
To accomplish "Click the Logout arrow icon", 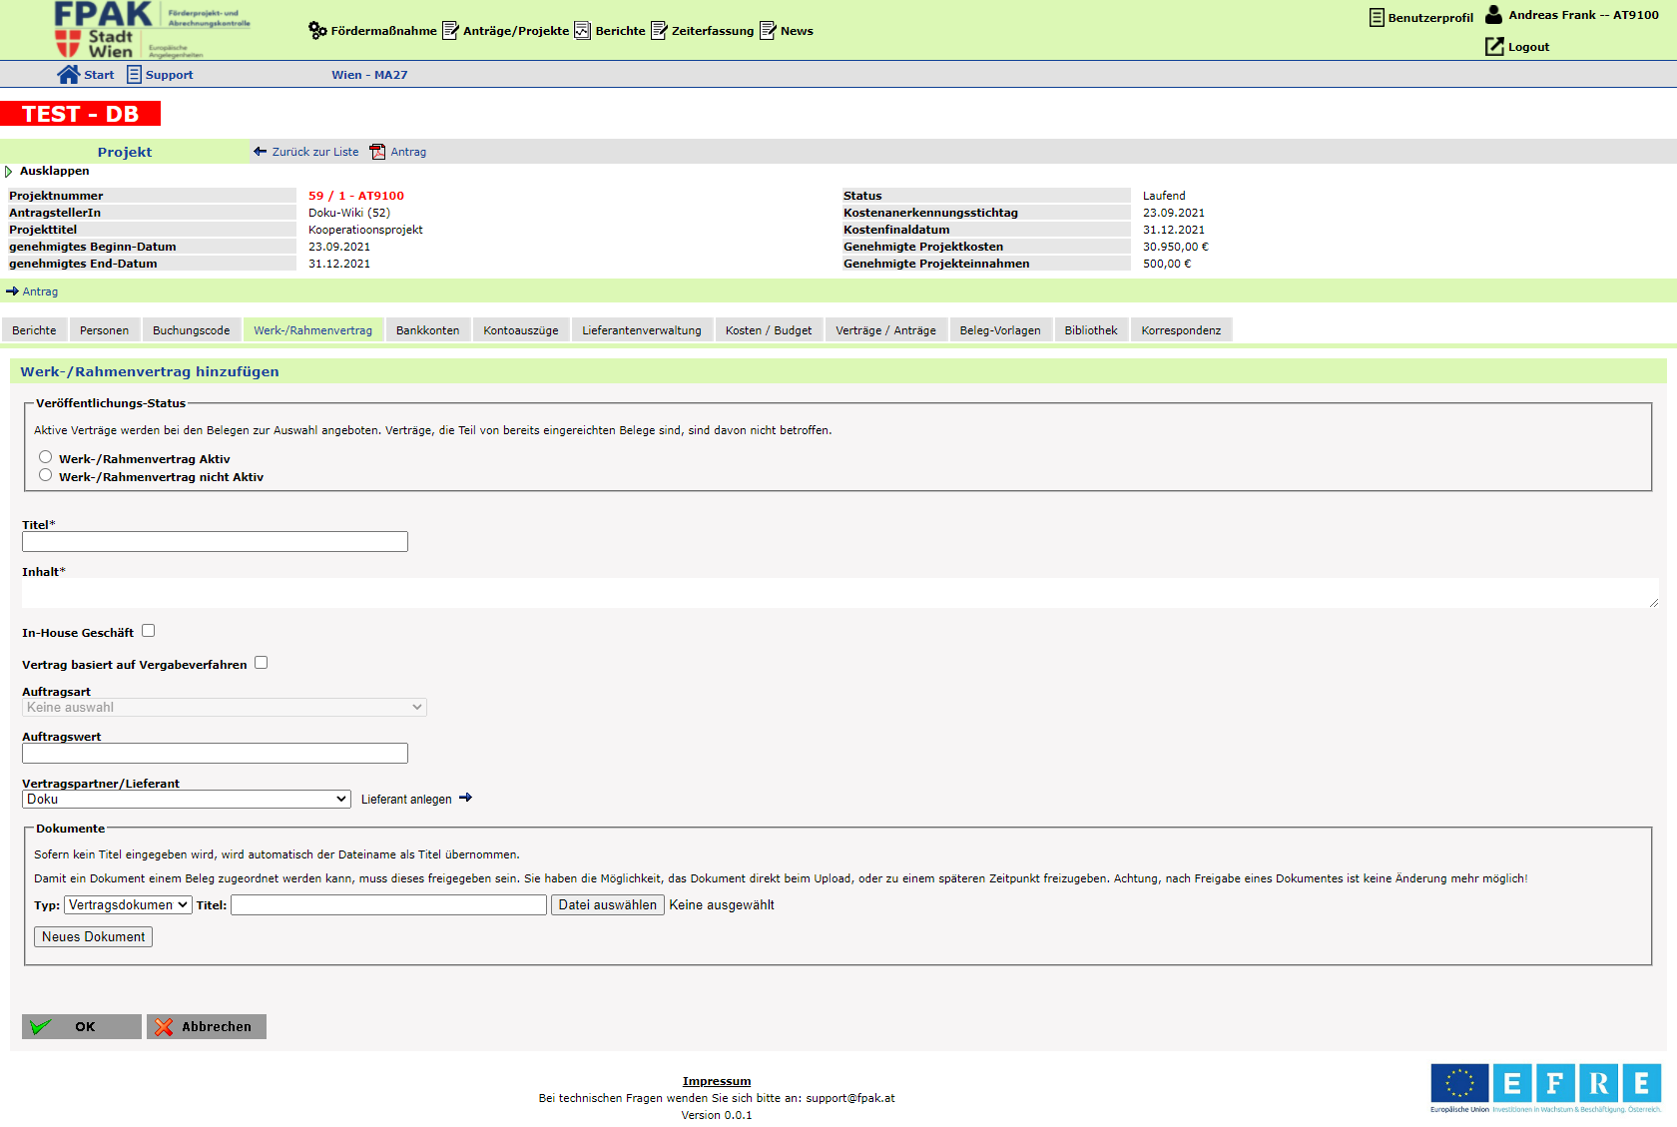I will (1494, 46).
